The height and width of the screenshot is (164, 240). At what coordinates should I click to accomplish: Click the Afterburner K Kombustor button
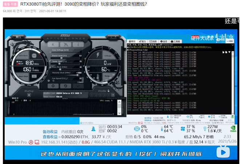pos(53,45)
